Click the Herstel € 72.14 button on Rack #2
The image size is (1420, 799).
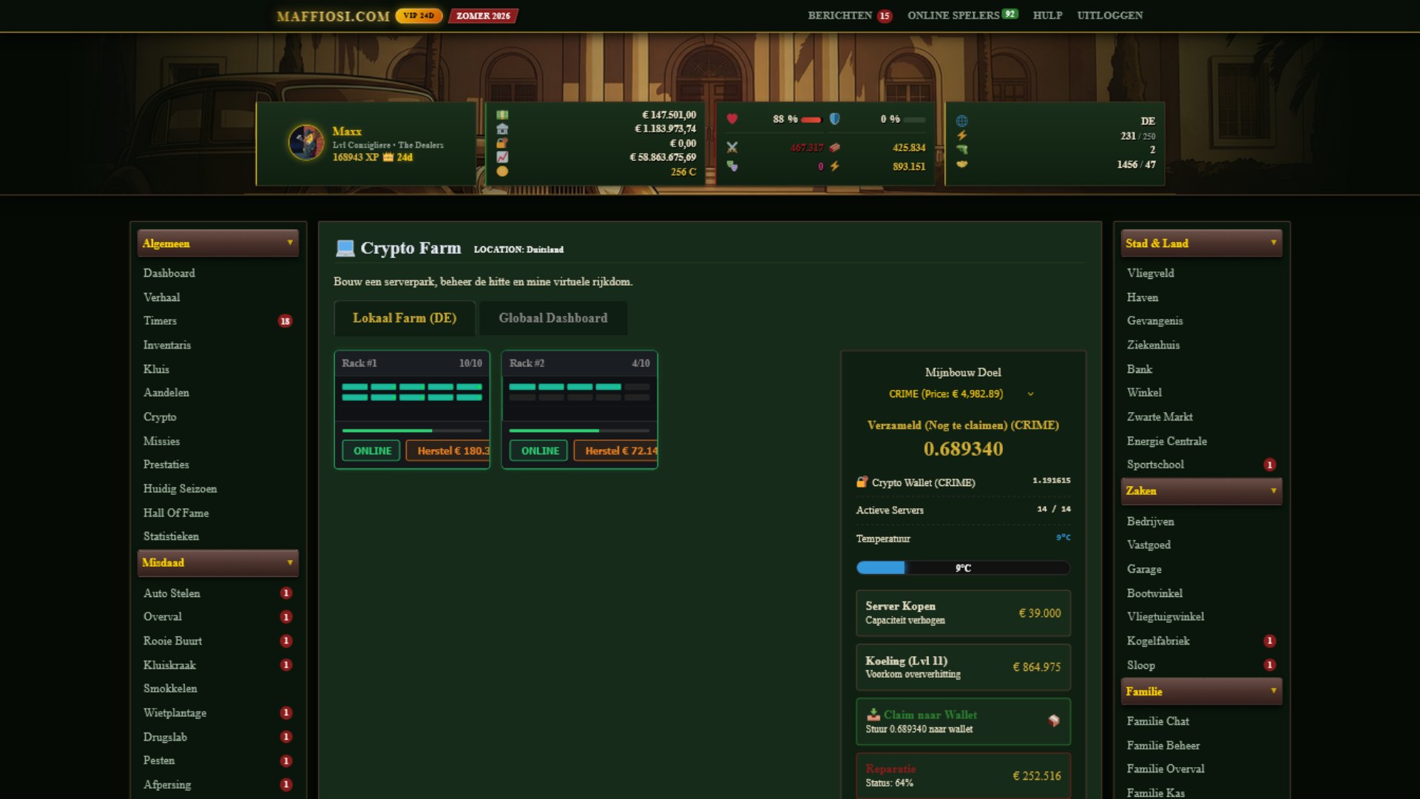(x=615, y=451)
